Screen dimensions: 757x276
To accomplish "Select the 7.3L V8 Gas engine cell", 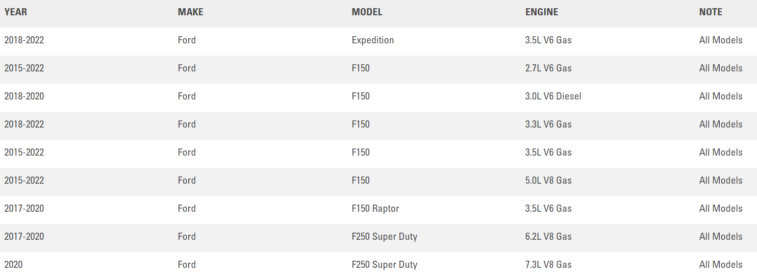I will tap(548, 265).
